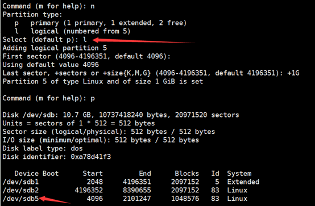This screenshot has width=315, height=206.
Task: Click 'Adding logical partition 5' text
Action: pyautogui.click(x=55, y=48)
